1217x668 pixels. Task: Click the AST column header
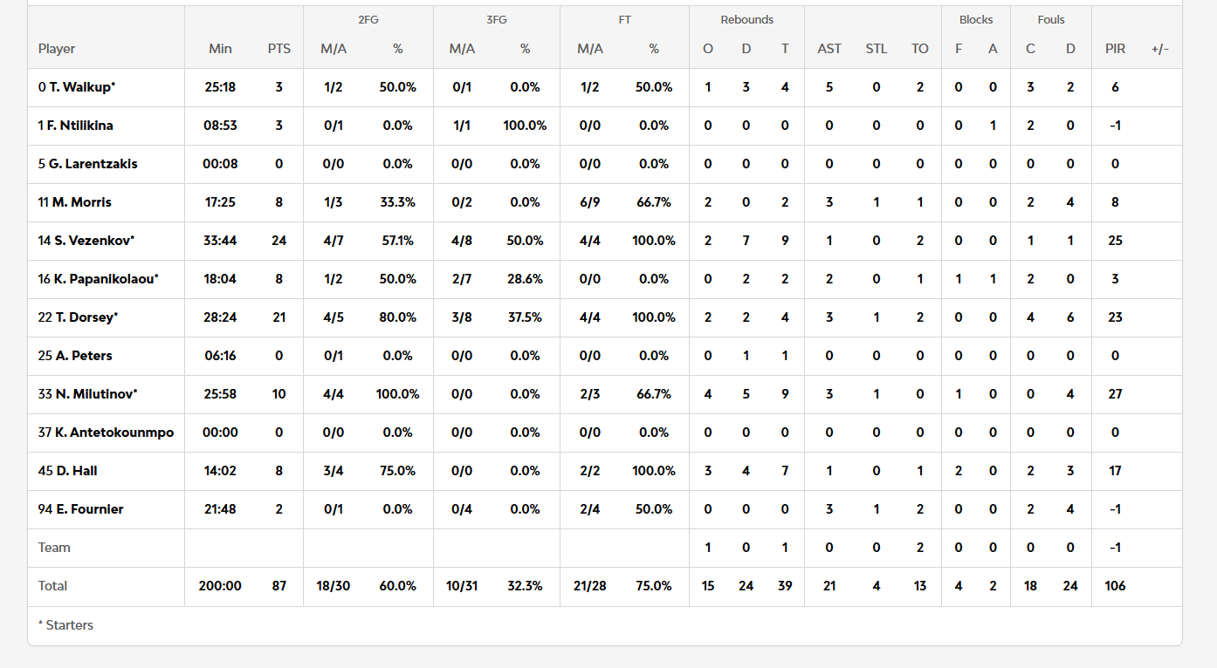[829, 49]
